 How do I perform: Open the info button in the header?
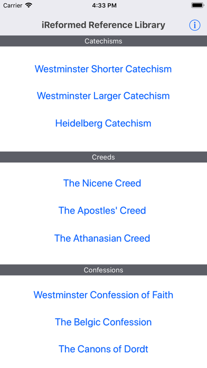pos(194,25)
